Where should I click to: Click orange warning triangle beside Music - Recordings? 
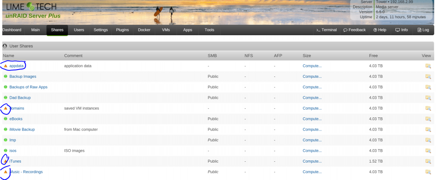[x=6, y=172]
